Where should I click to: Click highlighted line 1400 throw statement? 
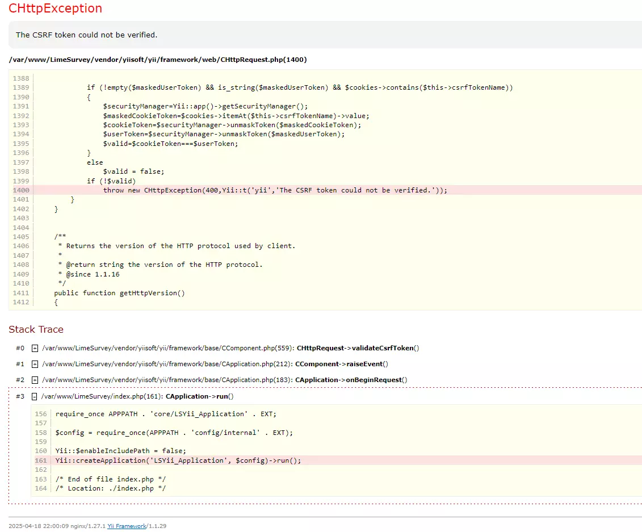pos(275,190)
